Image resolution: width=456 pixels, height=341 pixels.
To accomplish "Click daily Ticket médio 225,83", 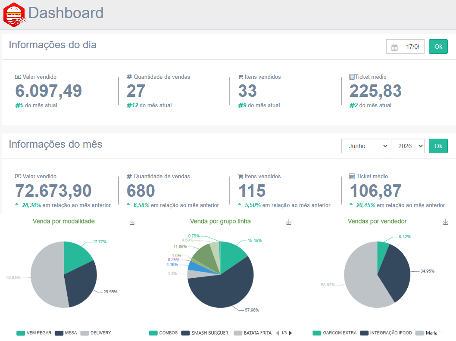I will pyautogui.click(x=375, y=91).
